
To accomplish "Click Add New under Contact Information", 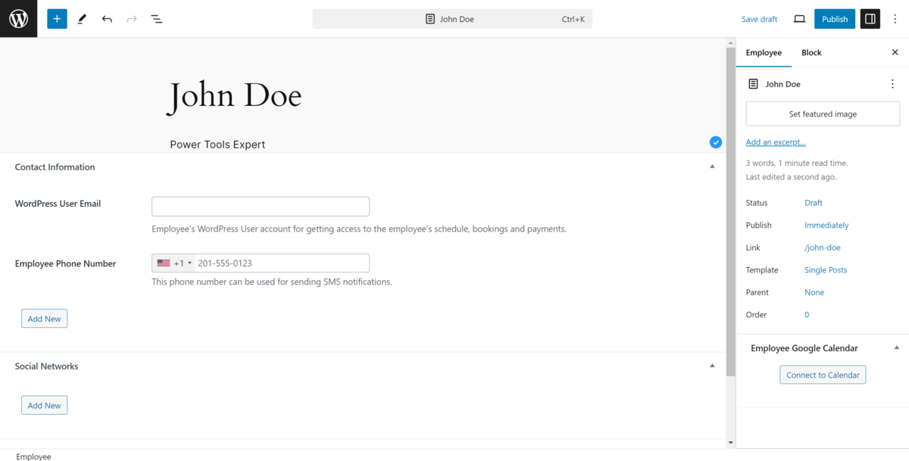I will click(44, 319).
